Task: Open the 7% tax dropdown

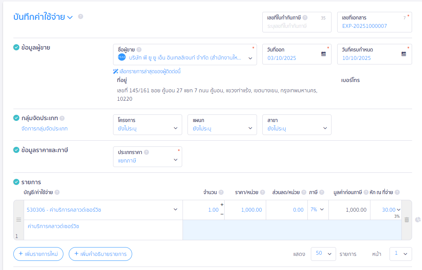Action: point(317,209)
